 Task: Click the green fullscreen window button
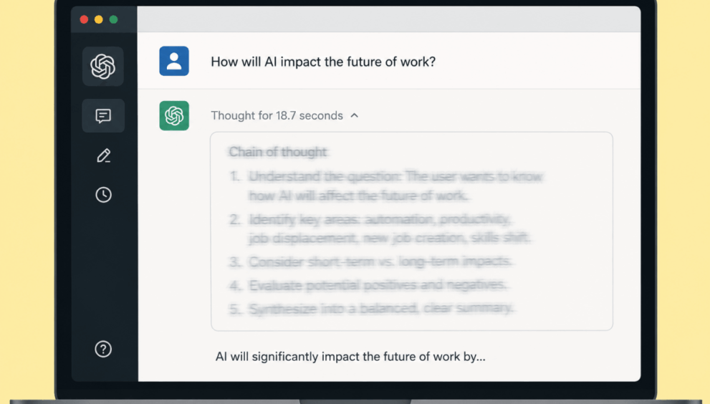click(114, 19)
